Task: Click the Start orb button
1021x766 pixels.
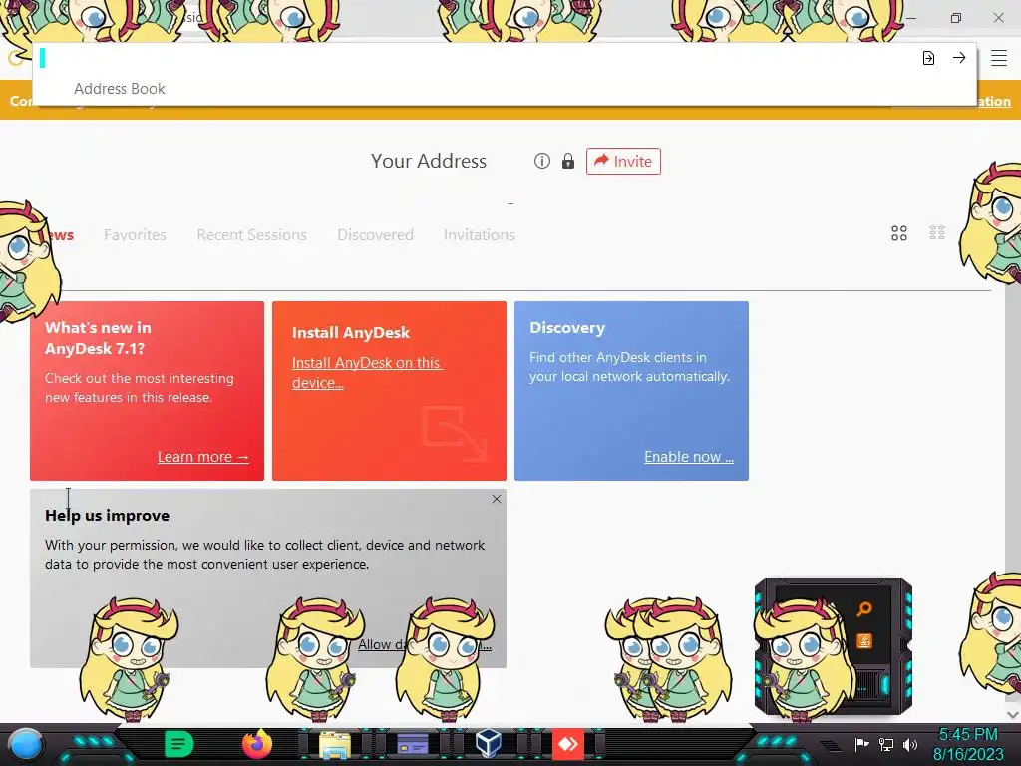Action: [x=25, y=744]
